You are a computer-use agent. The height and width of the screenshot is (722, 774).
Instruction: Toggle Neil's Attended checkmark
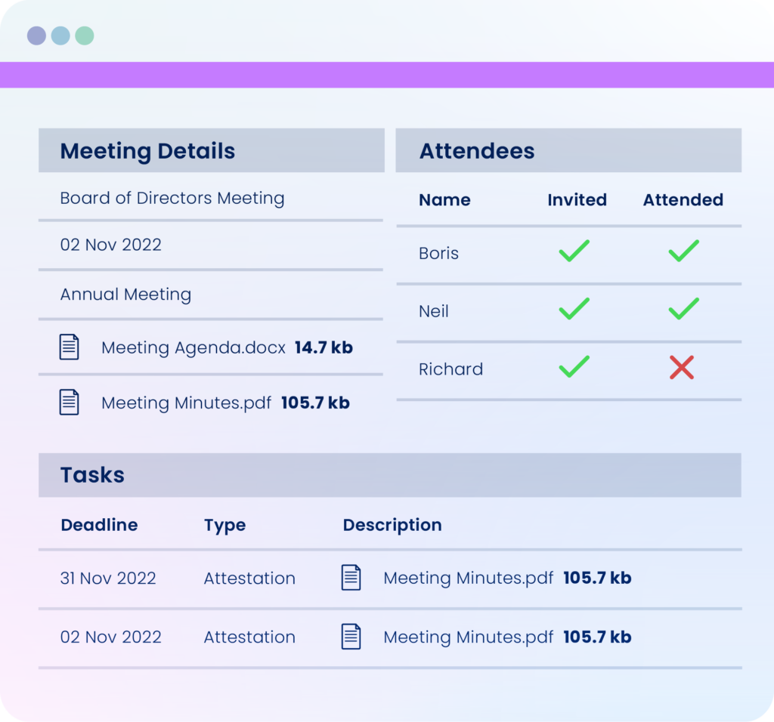click(x=683, y=309)
